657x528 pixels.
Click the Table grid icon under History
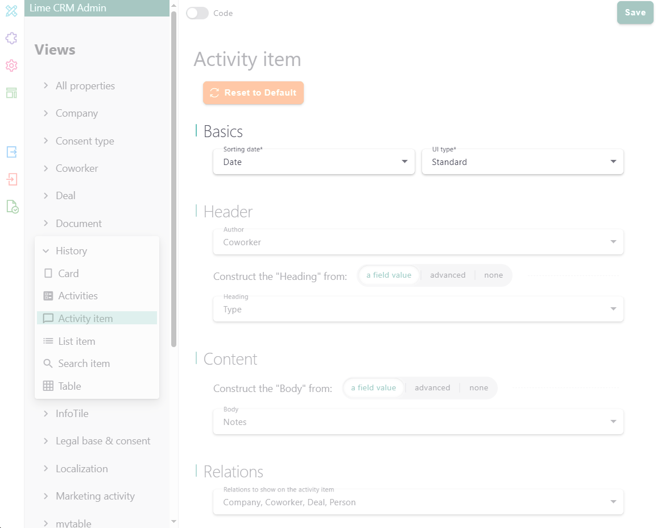(x=48, y=386)
